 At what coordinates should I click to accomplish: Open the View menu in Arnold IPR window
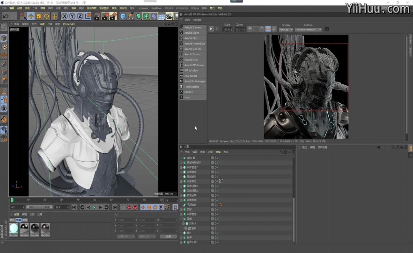[187, 20]
